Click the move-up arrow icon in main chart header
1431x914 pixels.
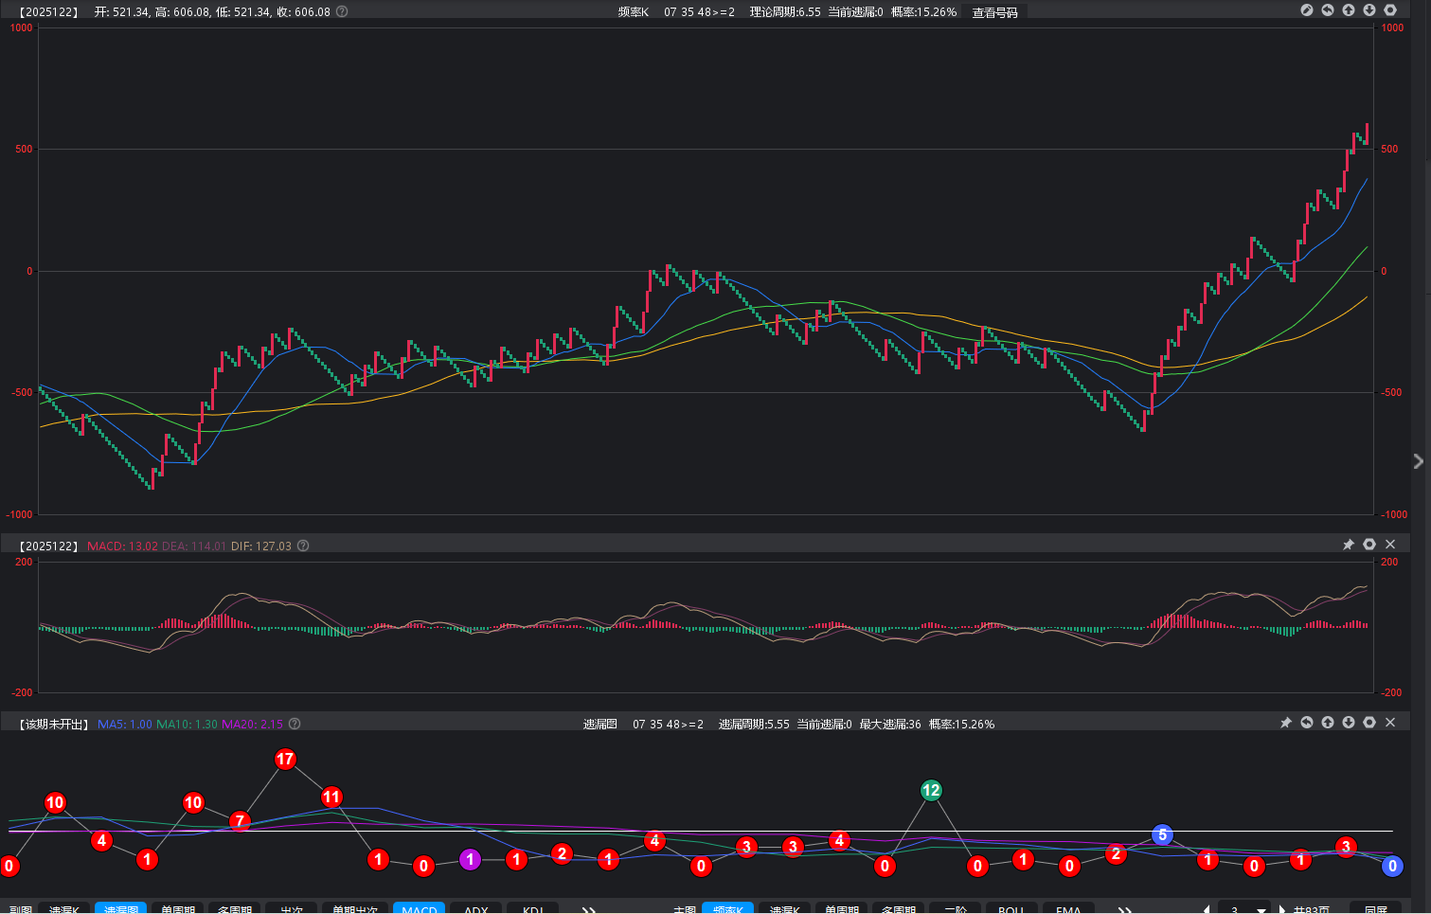tap(1349, 10)
